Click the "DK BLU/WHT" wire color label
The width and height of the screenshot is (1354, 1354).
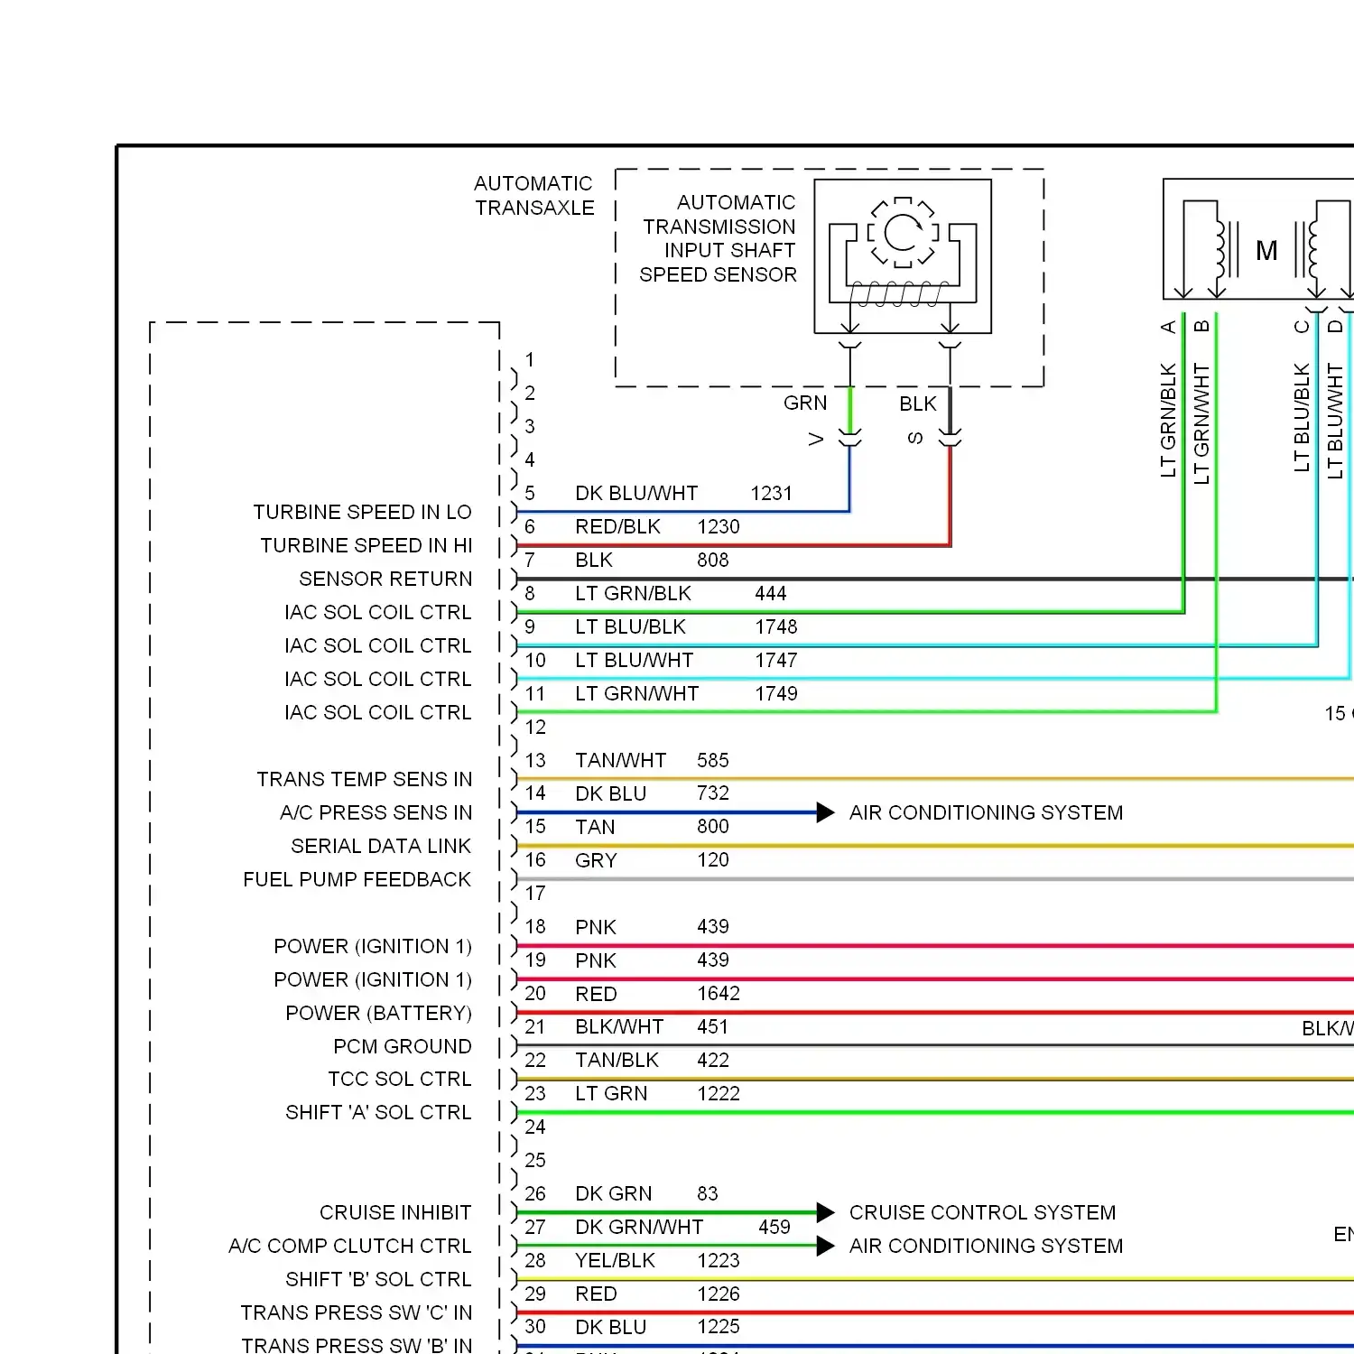point(636,494)
